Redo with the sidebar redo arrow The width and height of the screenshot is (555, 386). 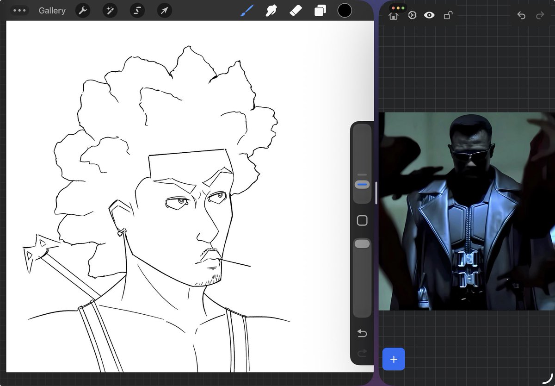pyautogui.click(x=362, y=353)
